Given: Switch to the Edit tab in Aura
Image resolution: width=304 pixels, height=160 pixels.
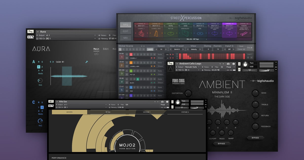Looking at the screenshot, I should point(106,49).
